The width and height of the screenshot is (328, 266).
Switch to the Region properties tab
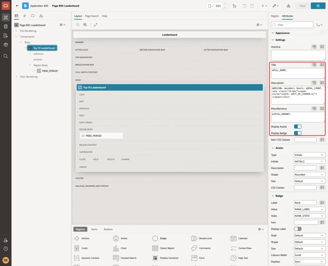pos(275,16)
